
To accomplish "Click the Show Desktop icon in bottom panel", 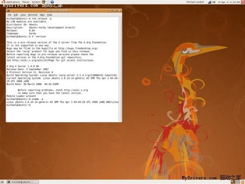I will click(2, 182).
